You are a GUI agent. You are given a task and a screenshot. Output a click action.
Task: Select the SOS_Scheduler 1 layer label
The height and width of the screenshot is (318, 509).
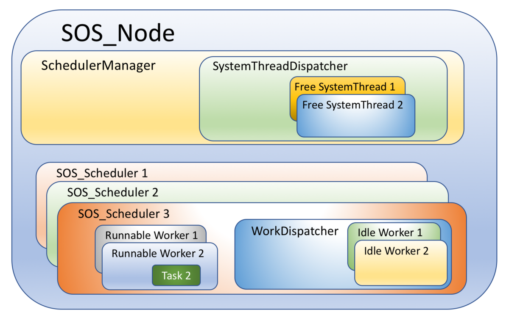pos(102,173)
